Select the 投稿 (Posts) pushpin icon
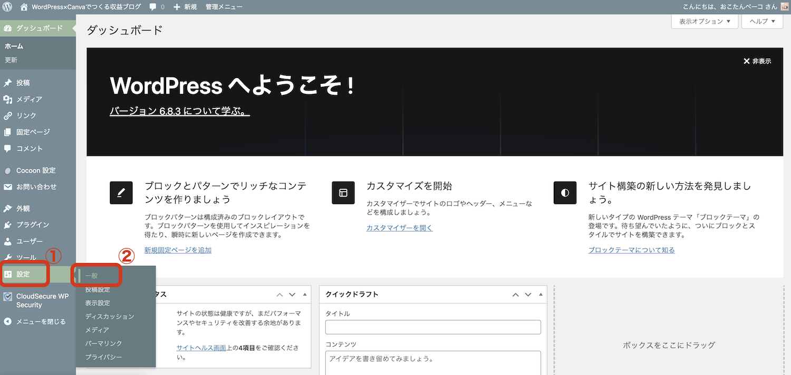791x375 pixels. [x=8, y=82]
